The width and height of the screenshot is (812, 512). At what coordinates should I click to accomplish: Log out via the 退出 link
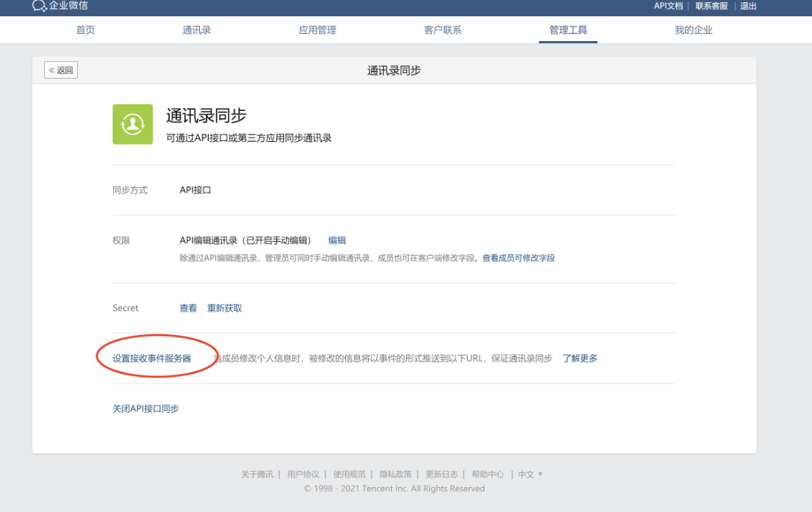pos(748,6)
